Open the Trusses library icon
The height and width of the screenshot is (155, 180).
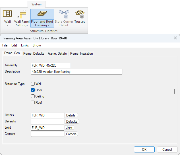(80, 14)
